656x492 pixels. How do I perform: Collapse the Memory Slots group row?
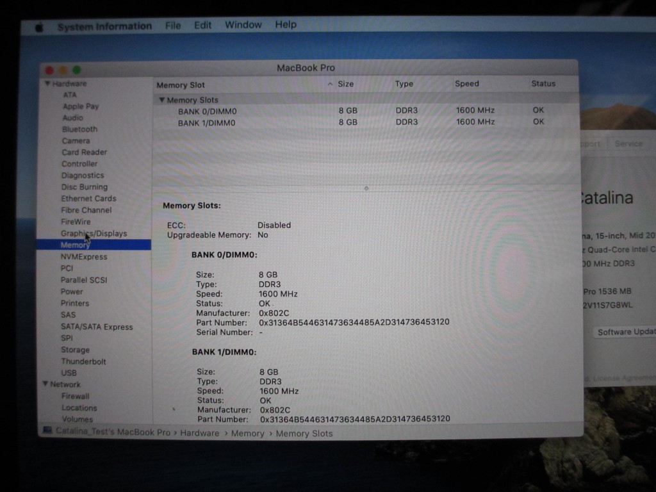[x=161, y=100]
